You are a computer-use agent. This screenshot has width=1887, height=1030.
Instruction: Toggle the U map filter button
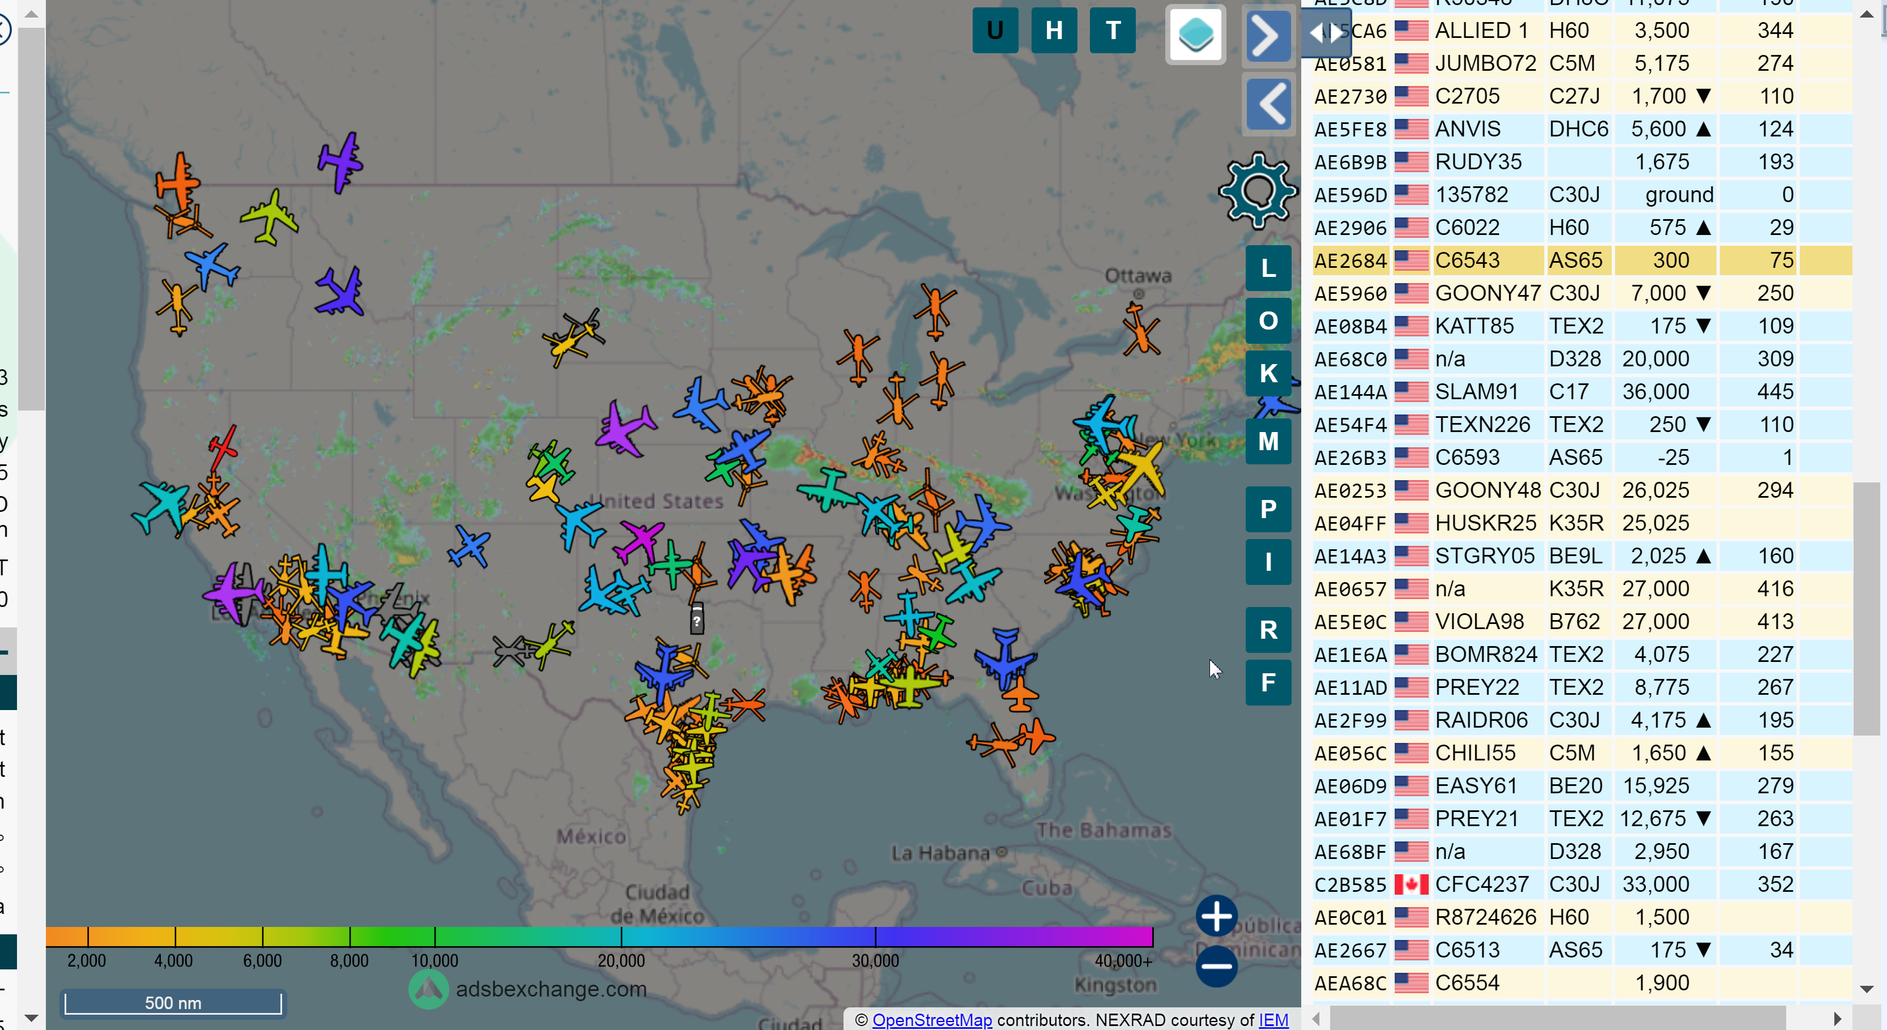995,30
